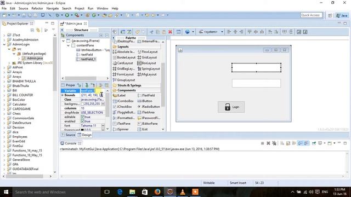351x197 pixels.
Task: Click the Variable name value field
Action: tap(93, 91)
